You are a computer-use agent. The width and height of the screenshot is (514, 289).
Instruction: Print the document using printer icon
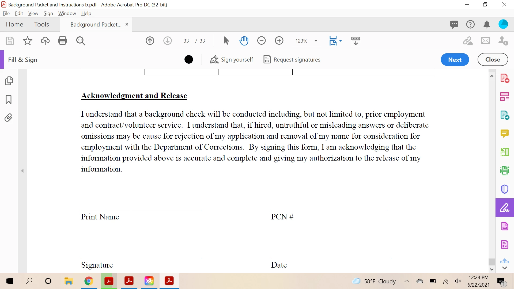tap(62, 41)
